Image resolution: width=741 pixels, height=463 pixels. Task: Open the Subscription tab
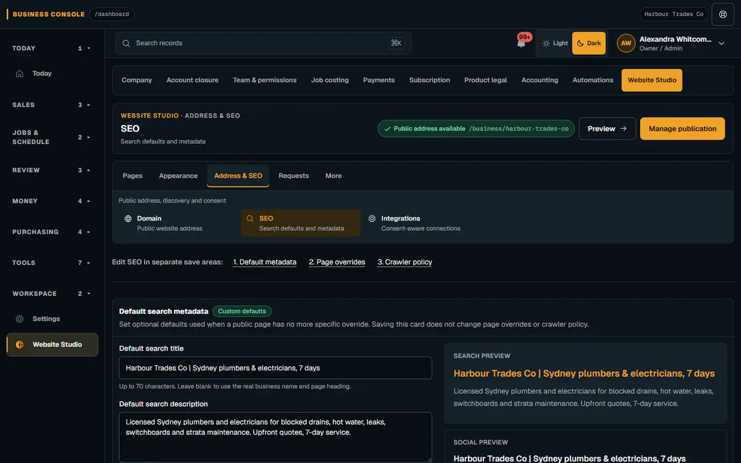point(430,80)
